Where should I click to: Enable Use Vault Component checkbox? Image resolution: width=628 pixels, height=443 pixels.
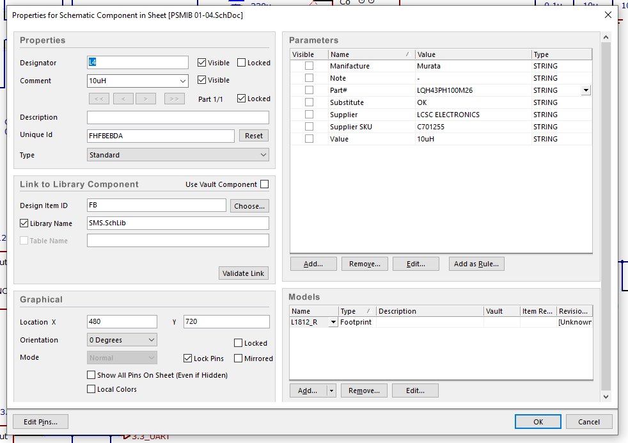pos(264,184)
